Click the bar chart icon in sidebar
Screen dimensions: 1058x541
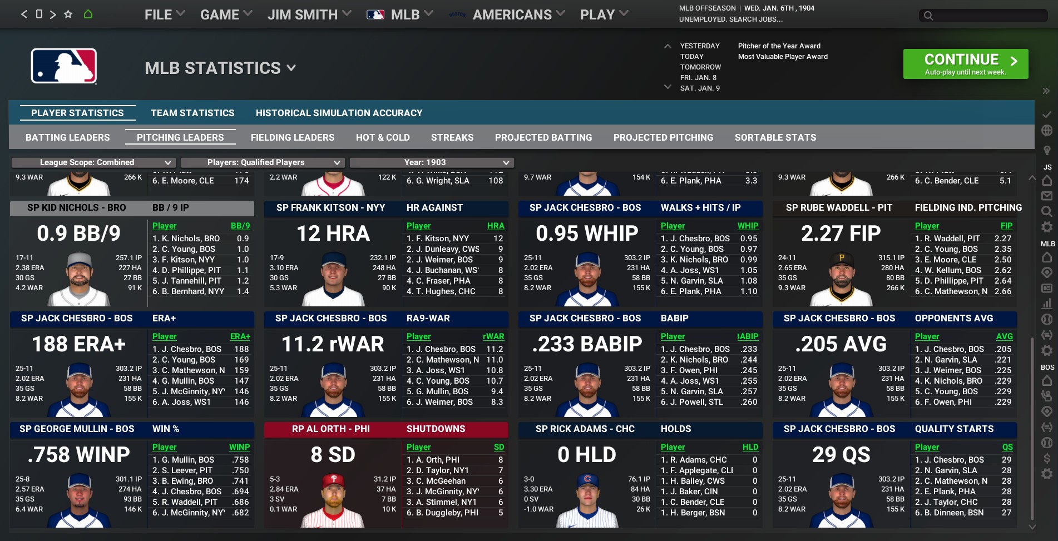pyautogui.click(x=1046, y=304)
